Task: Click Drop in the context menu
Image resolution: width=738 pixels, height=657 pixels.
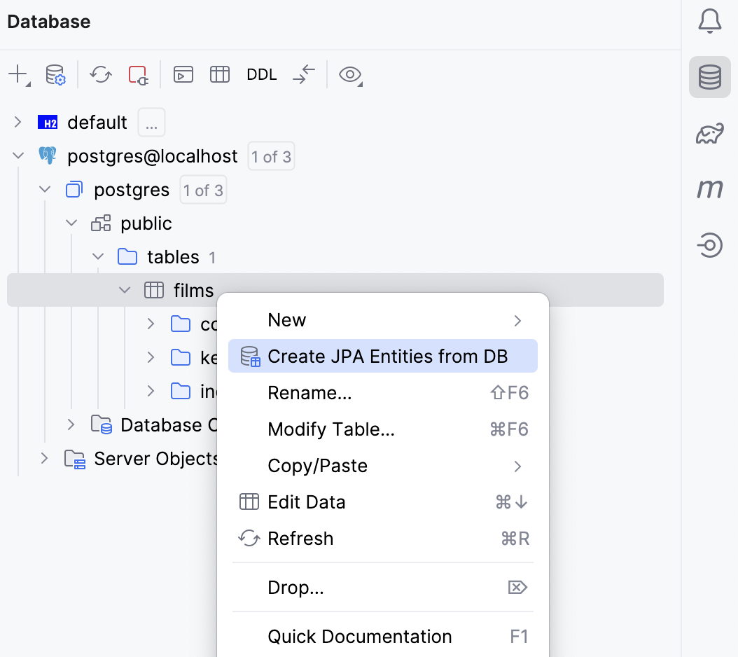Action: (295, 588)
